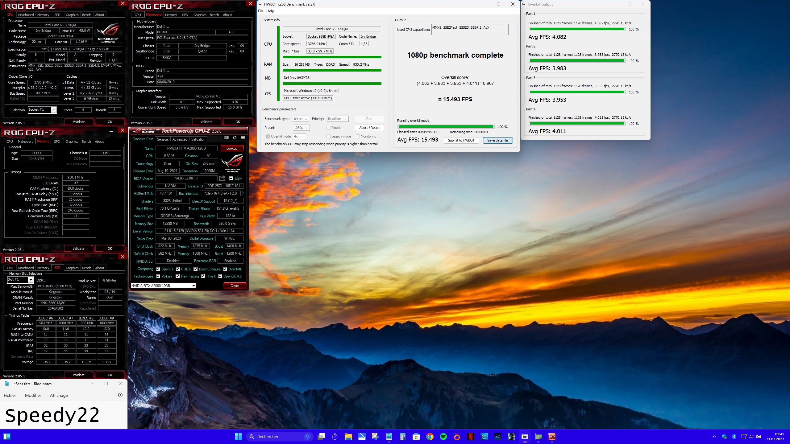This screenshot has width=790, height=444.
Task: Click the Notepad text area with Speedy22
Action: tap(64, 415)
